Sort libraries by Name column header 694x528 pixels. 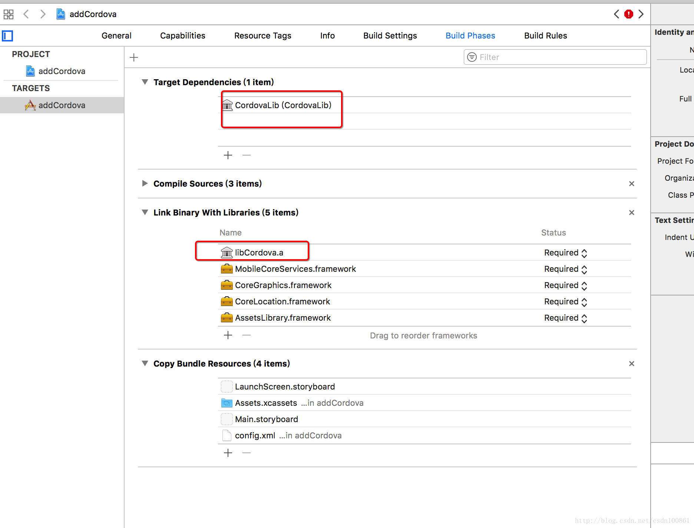[231, 233]
